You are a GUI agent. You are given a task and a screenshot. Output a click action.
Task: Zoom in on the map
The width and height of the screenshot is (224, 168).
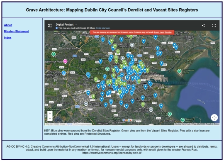pyautogui.click(x=50, y=113)
